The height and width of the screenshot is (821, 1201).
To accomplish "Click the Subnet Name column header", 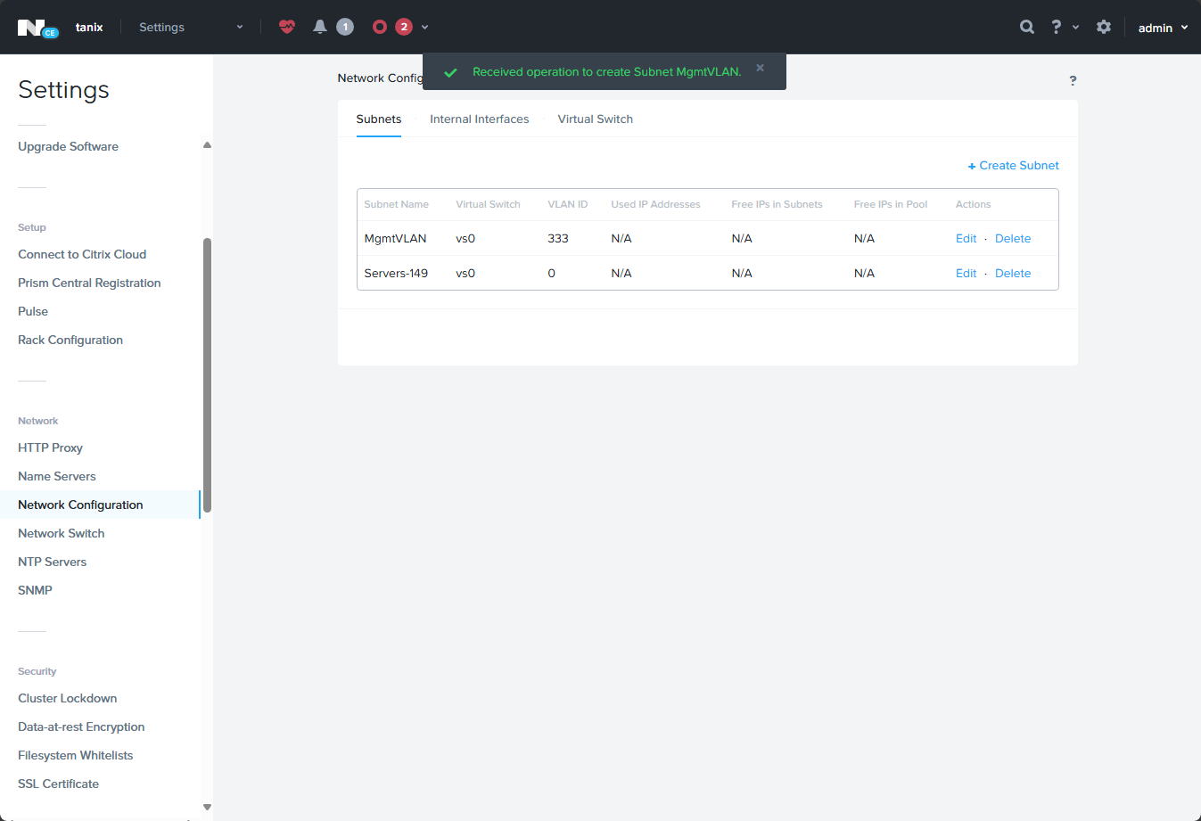I will tap(397, 204).
